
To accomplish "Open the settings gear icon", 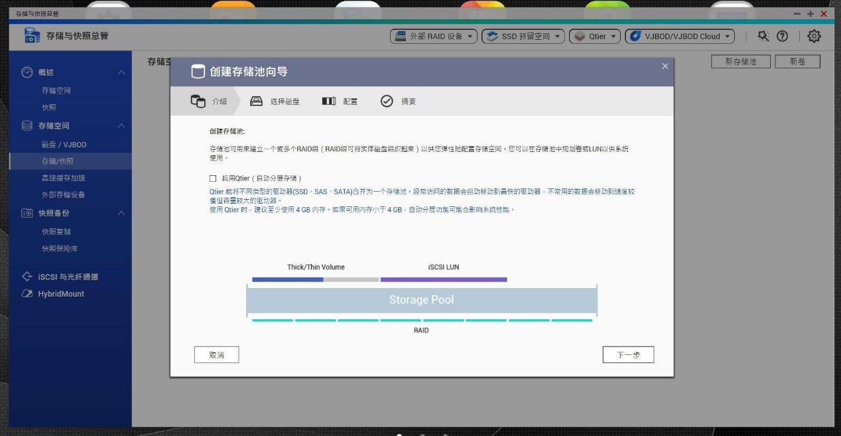I will click(815, 37).
